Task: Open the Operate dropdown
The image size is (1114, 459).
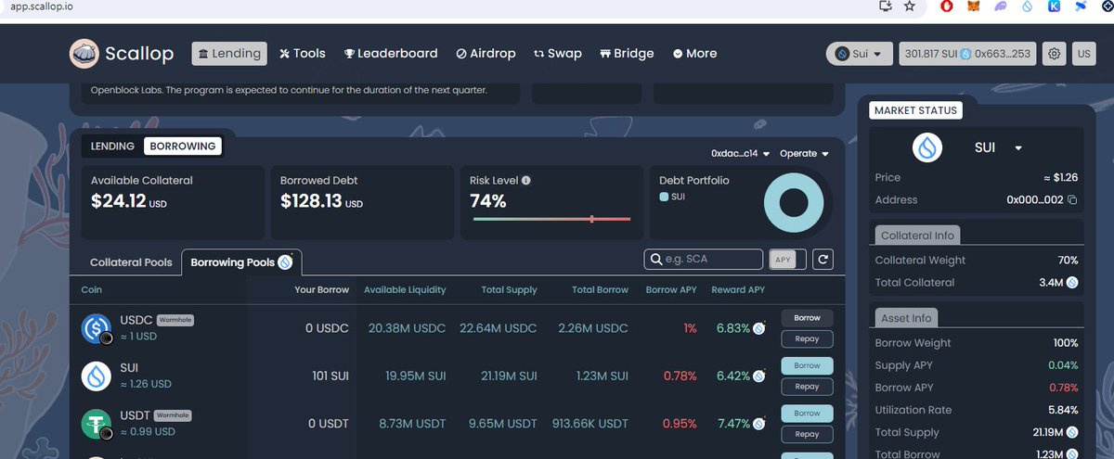Action: (x=805, y=154)
